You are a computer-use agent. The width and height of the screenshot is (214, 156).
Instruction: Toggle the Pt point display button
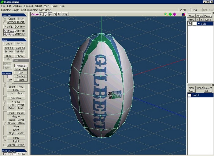[x=41, y=14]
